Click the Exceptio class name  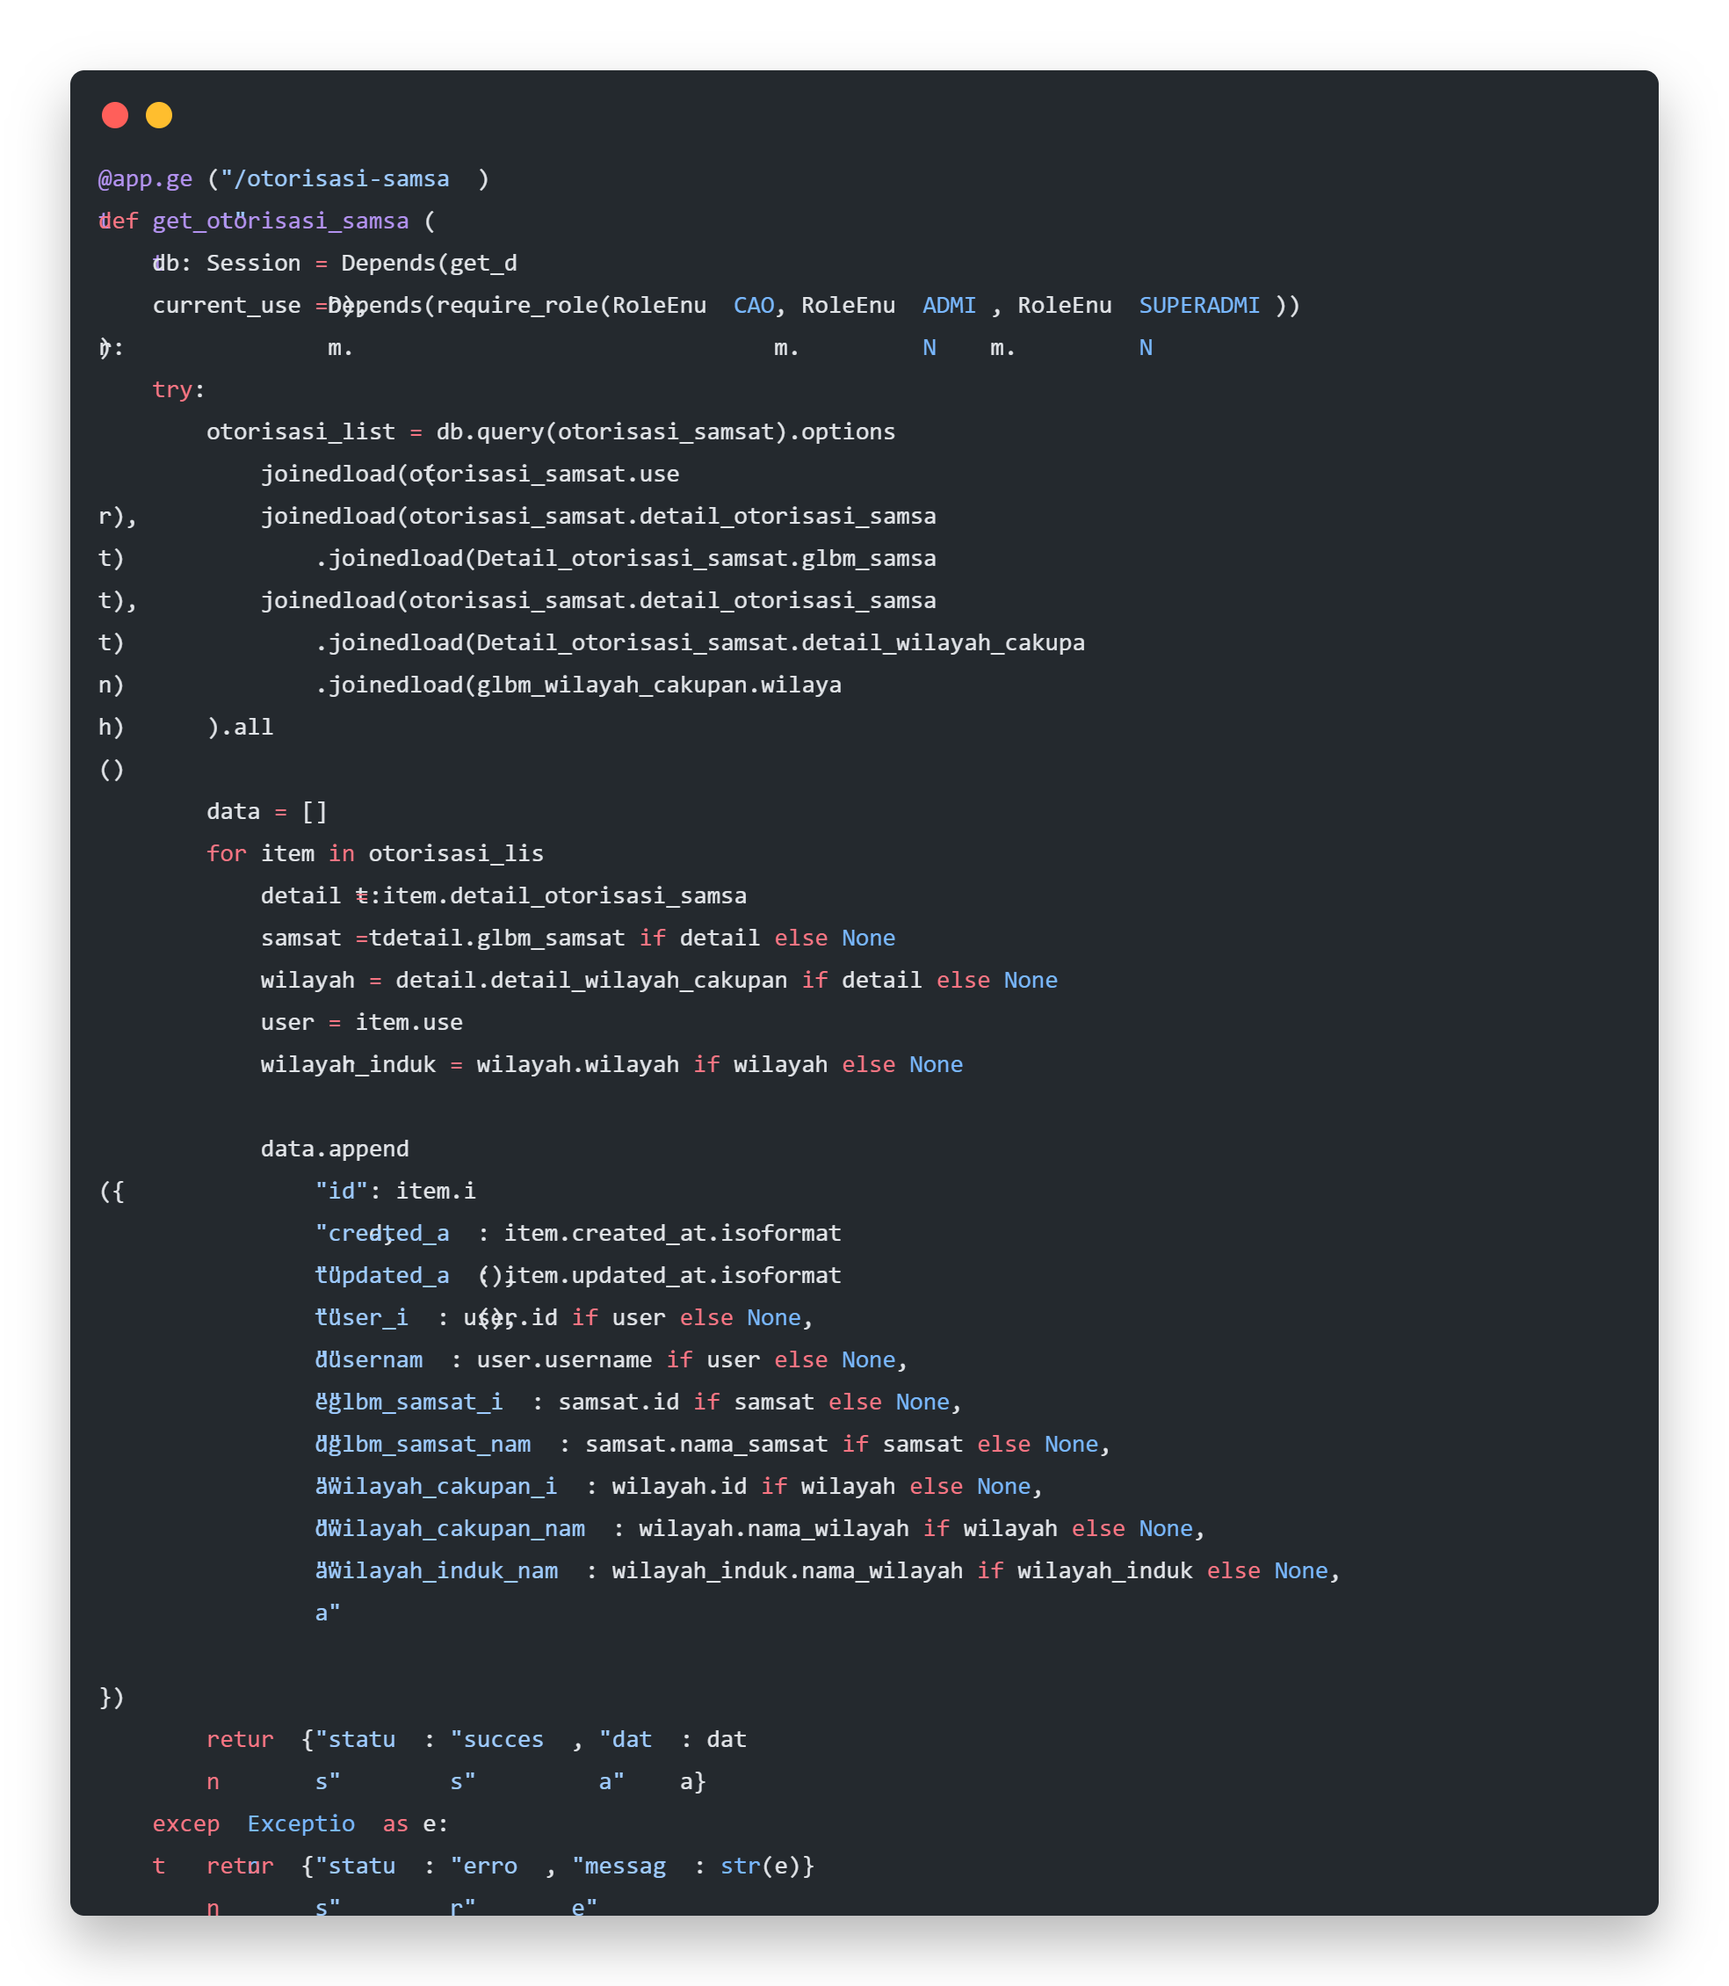300,1824
